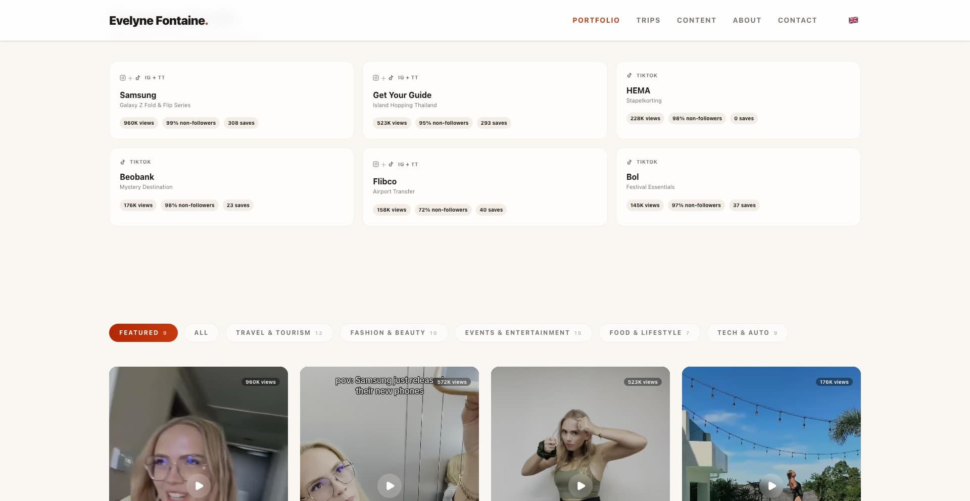Screen dimensions: 970x501
Task: Play the Samsung phones release video
Action: pos(389,485)
